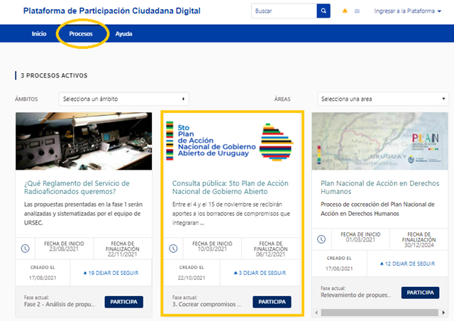
Task: Click the start date 23/08/2021
Action: [64, 249]
